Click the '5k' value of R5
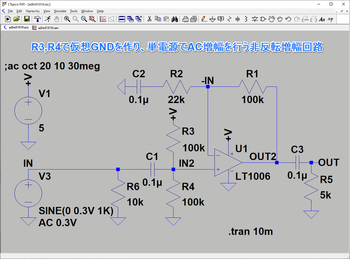This screenshot has width=350, height=259. (325, 195)
